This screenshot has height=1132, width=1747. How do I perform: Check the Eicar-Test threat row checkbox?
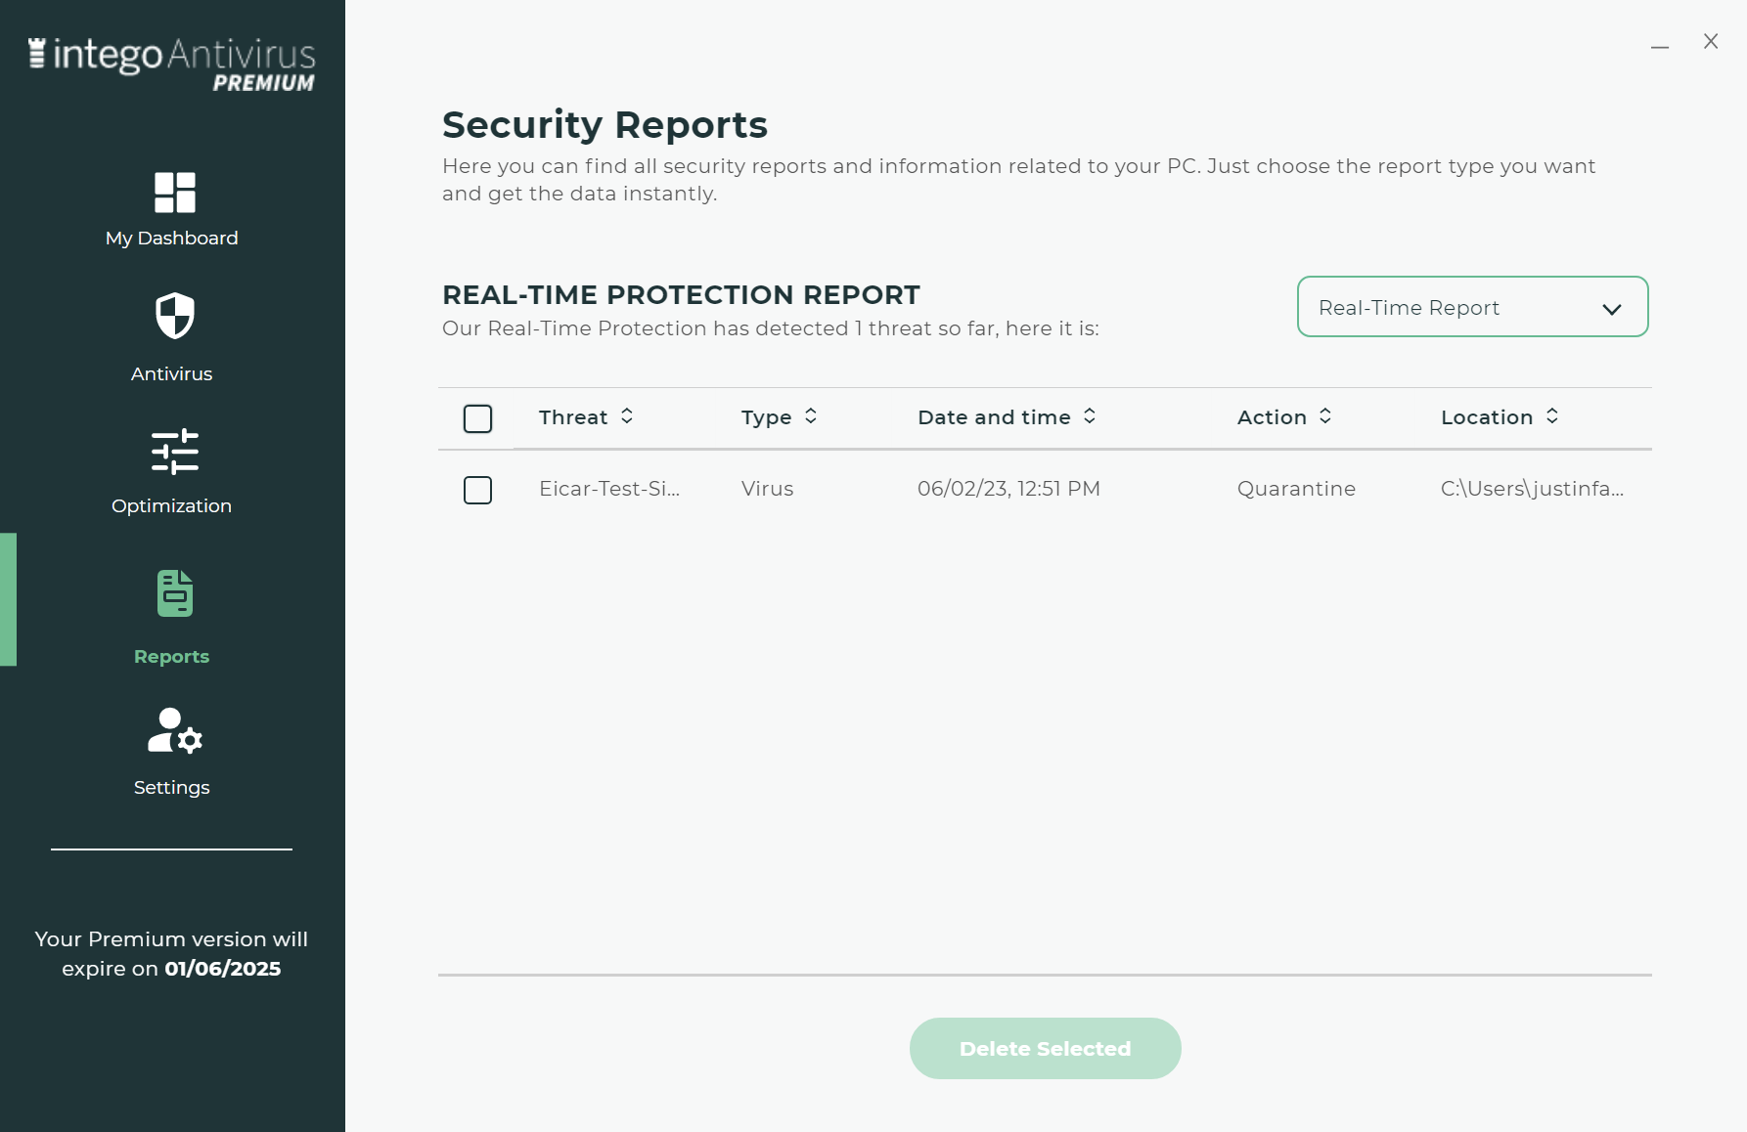click(x=477, y=490)
